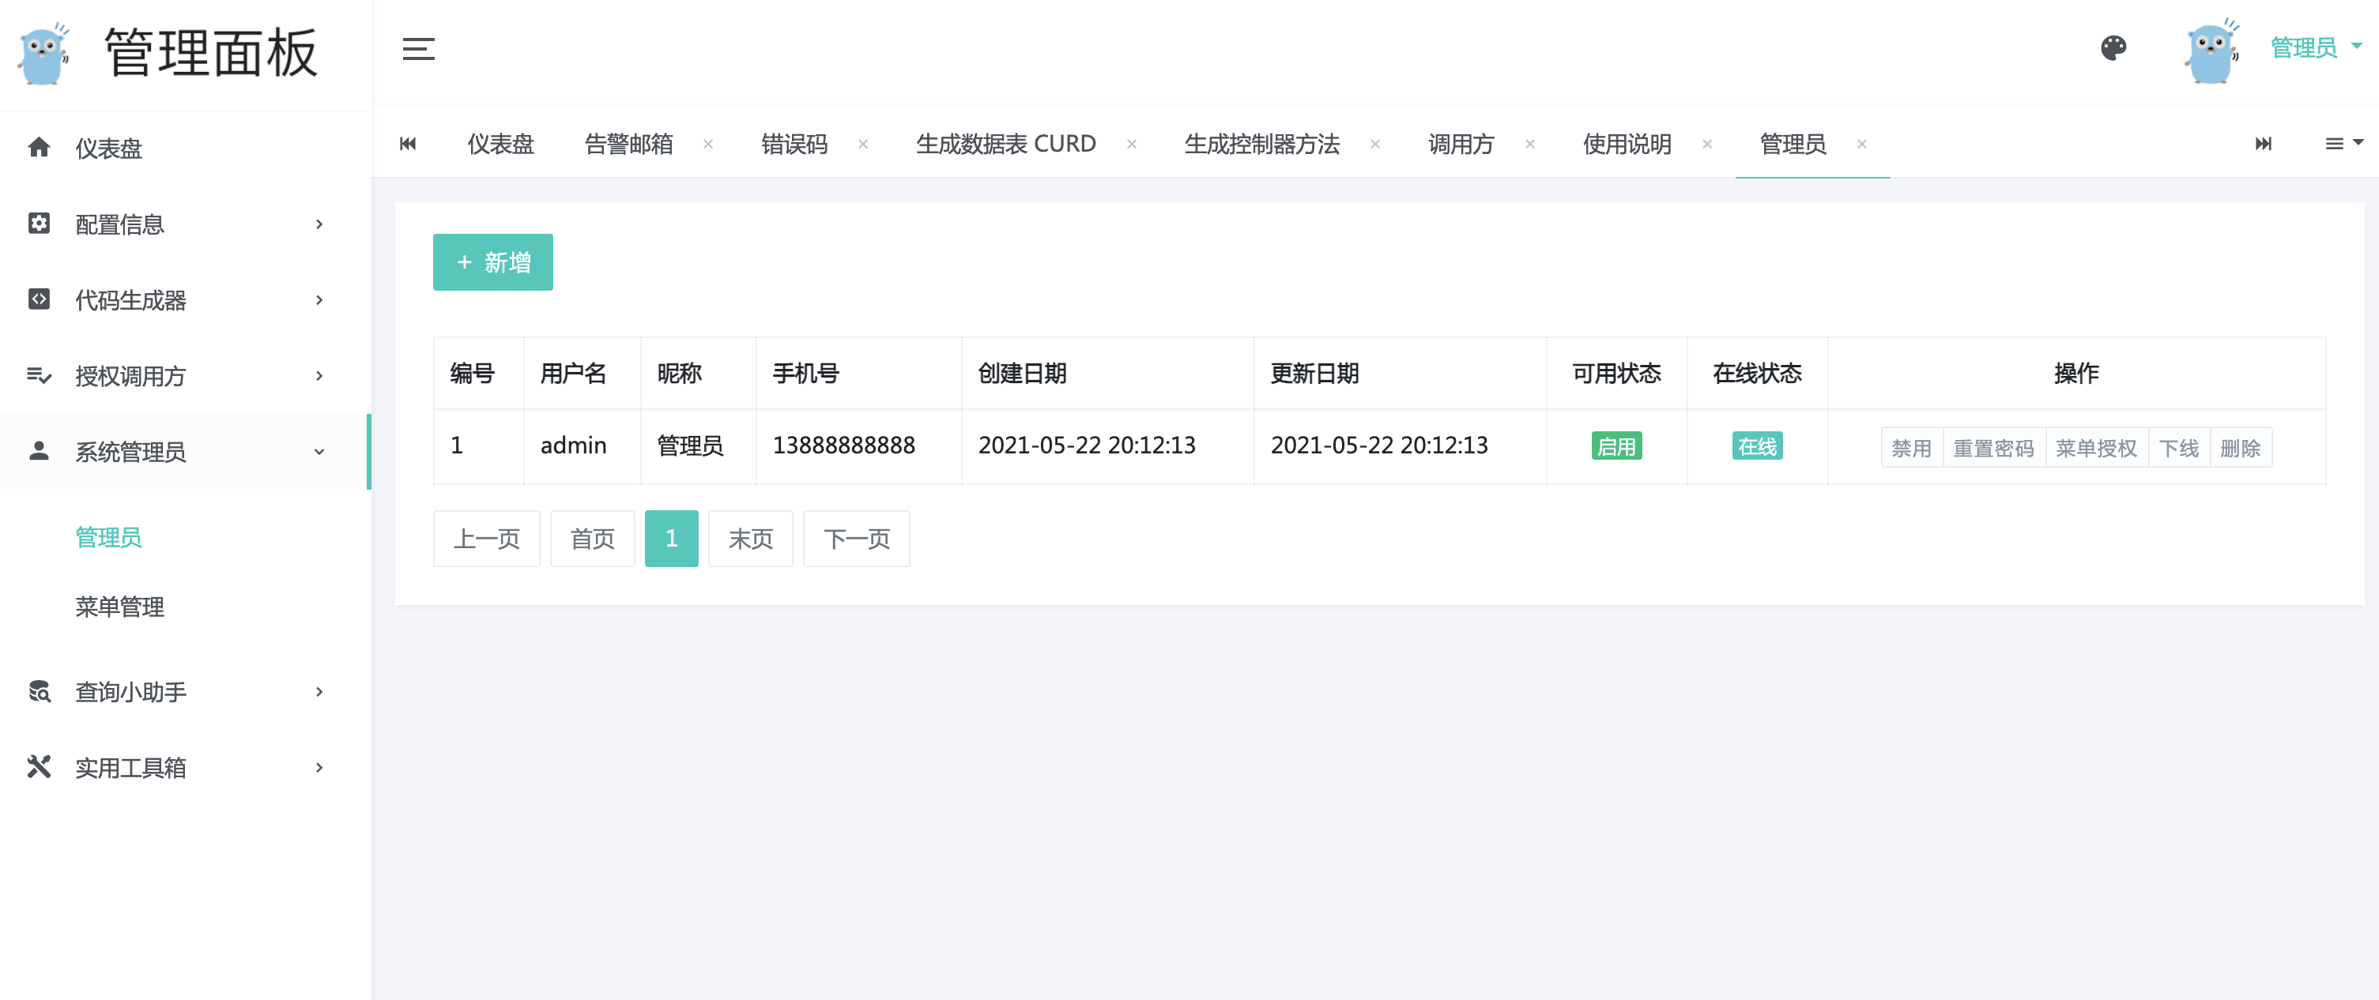Click the home icon beside 仪表盘
The height and width of the screenshot is (1000, 2379).
(39, 148)
